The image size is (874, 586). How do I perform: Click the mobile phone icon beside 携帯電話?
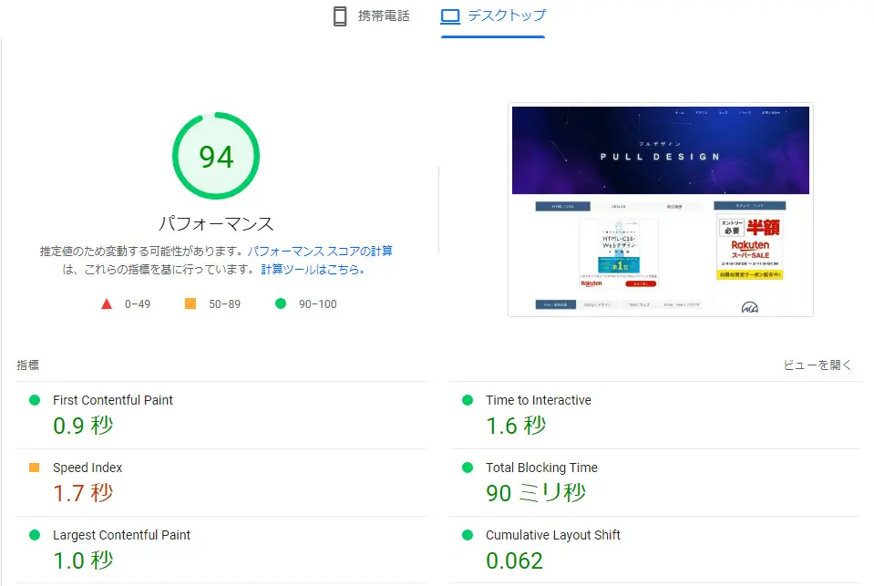pos(341,15)
